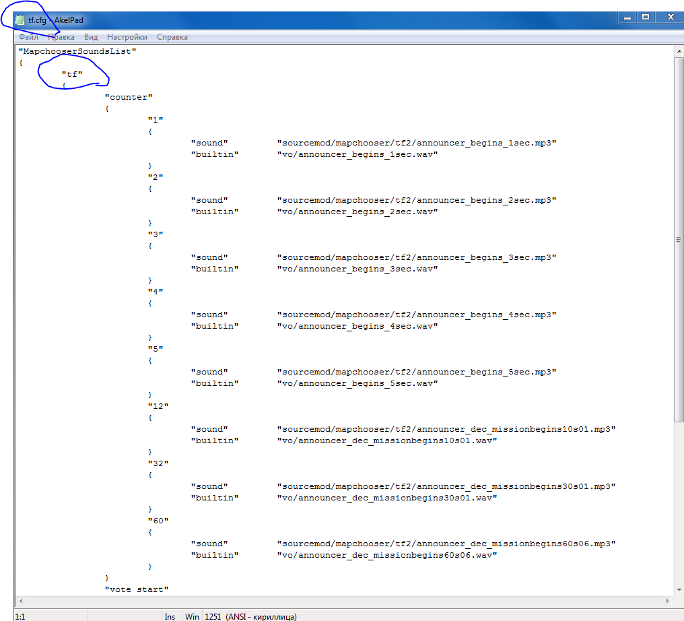Click the vo/announcer_begins_1sec.wav value
Image resolution: width=684 pixels, height=621 pixels.
click(357, 154)
